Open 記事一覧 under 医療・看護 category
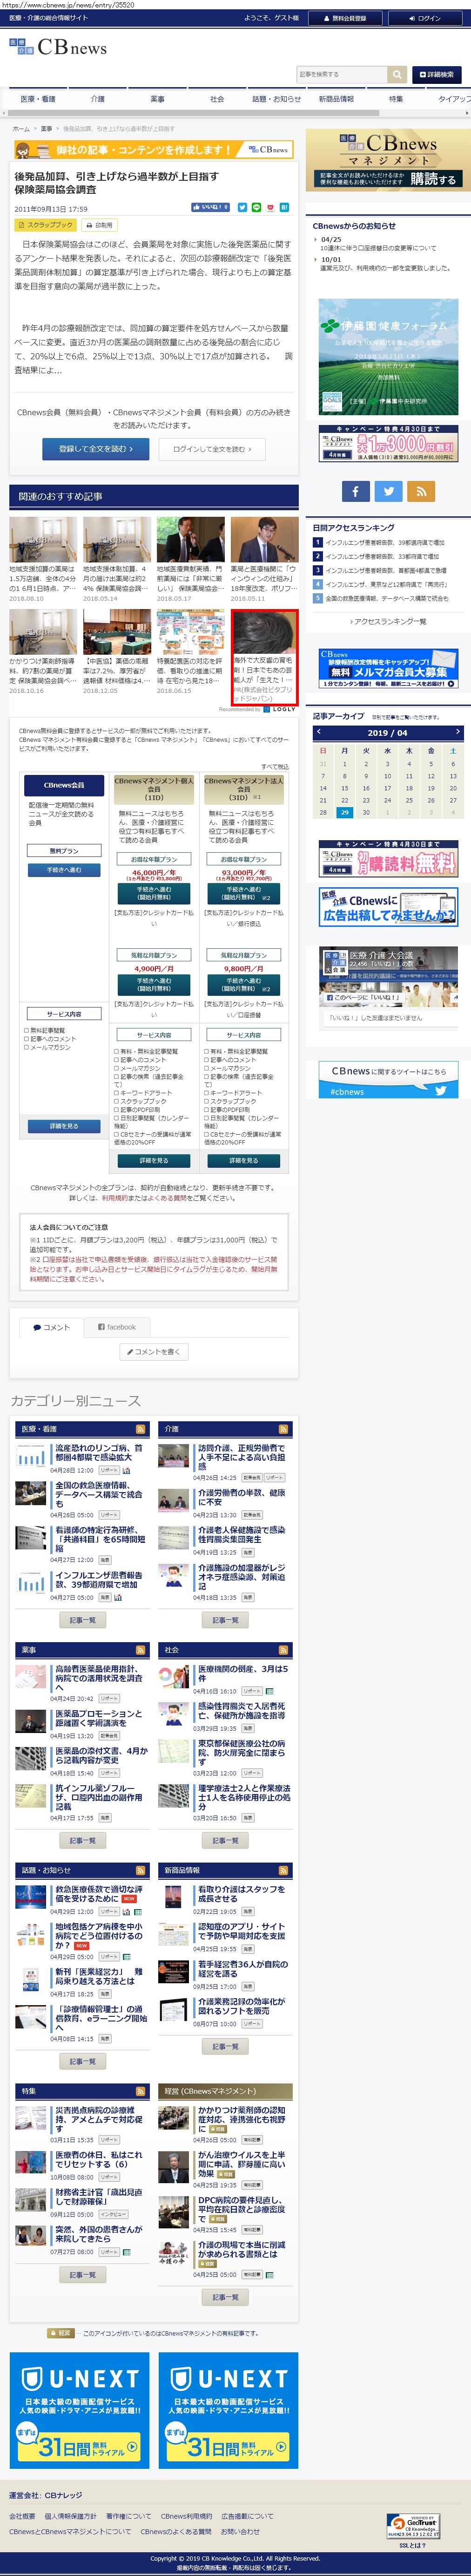 (x=83, y=1620)
